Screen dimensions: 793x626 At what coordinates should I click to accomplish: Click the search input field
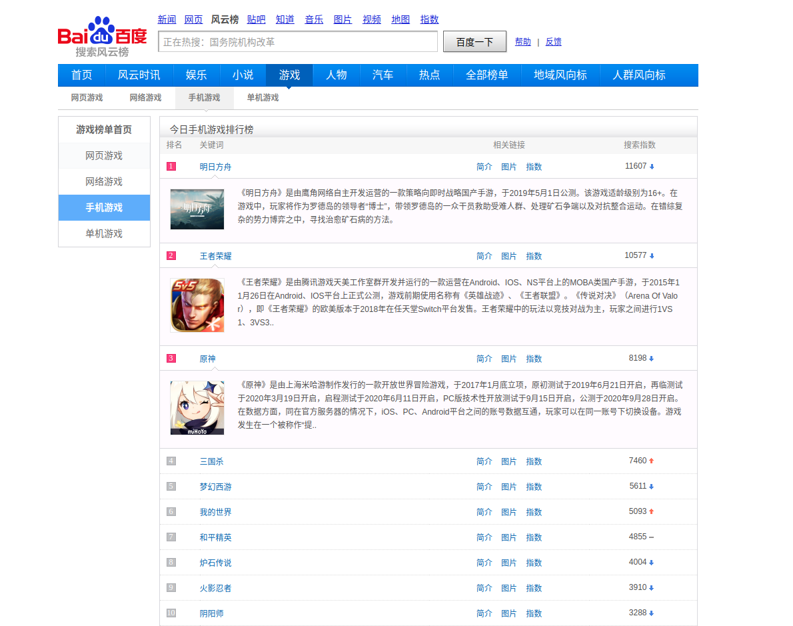click(298, 41)
